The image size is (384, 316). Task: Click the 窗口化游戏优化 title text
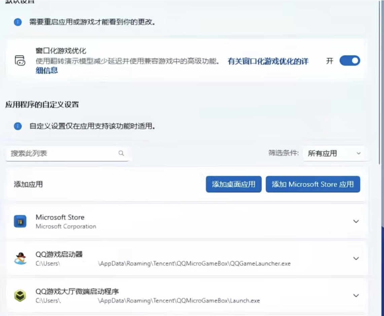(x=61, y=51)
